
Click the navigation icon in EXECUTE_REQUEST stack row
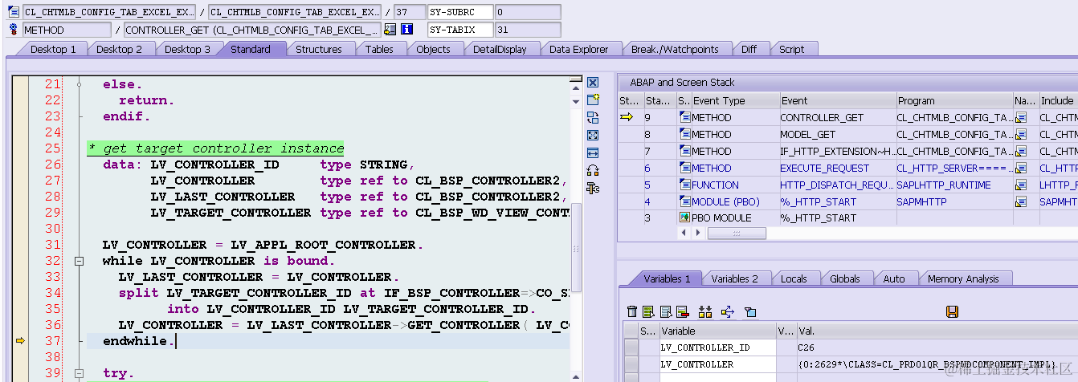click(1022, 169)
